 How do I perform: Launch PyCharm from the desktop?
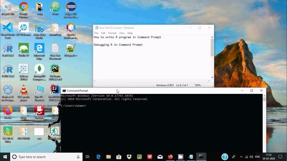pos(55,72)
